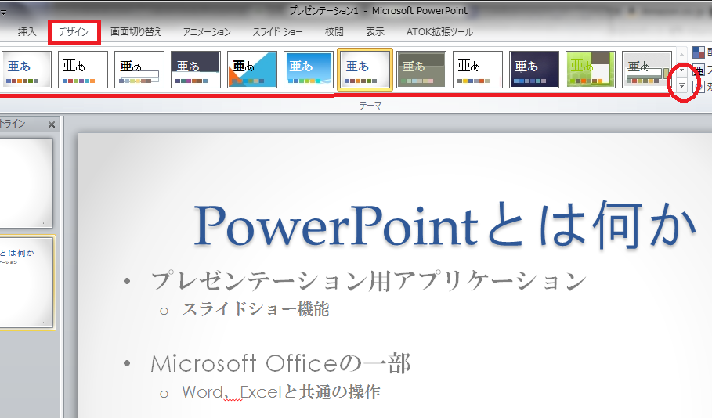The image size is (712, 418).
Task: Choose the olive gray-green theme thumbnail
Action: click(x=421, y=70)
